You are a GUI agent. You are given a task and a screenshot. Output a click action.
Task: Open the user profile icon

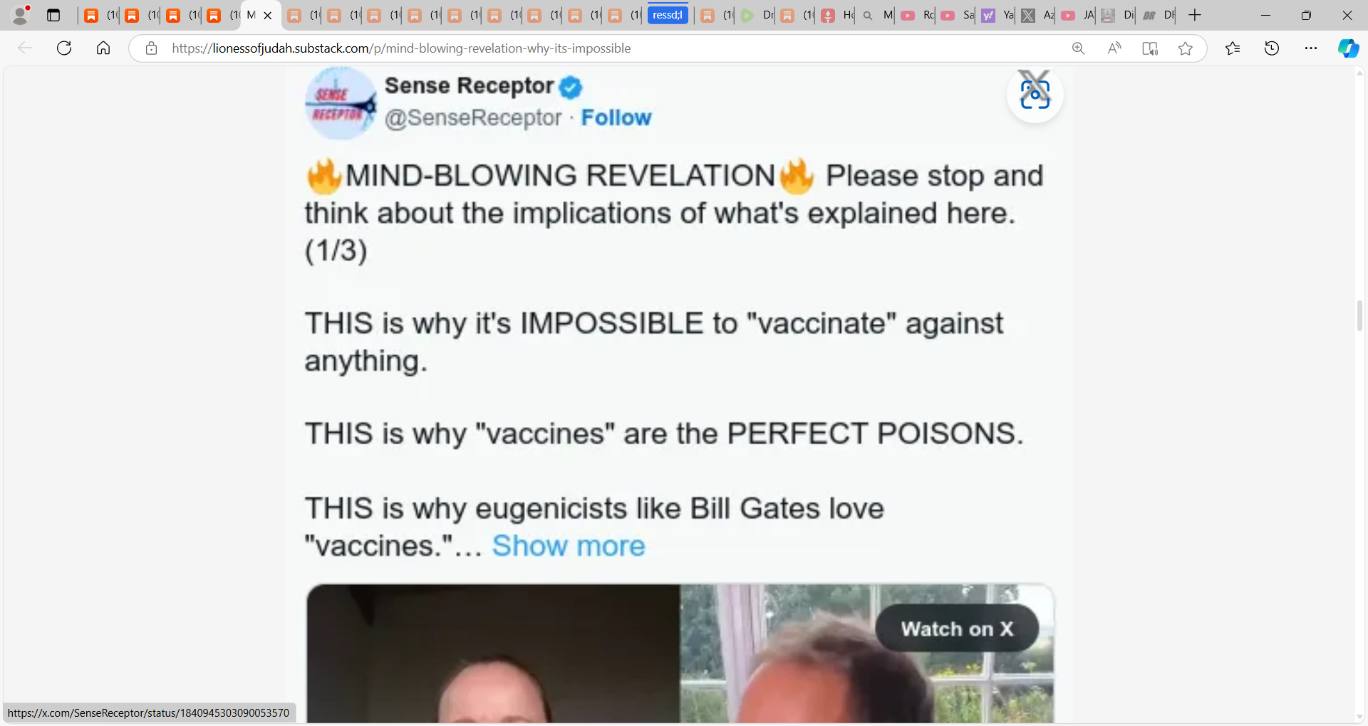point(21,15)
